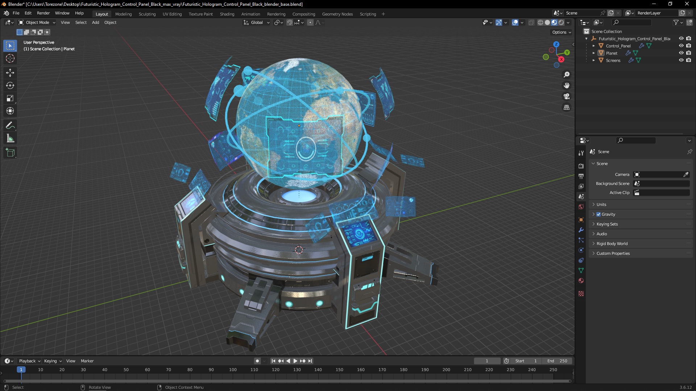Screen dimensions: 696x391
Task: Select the Move tool
Action: (x=10, y=73)
